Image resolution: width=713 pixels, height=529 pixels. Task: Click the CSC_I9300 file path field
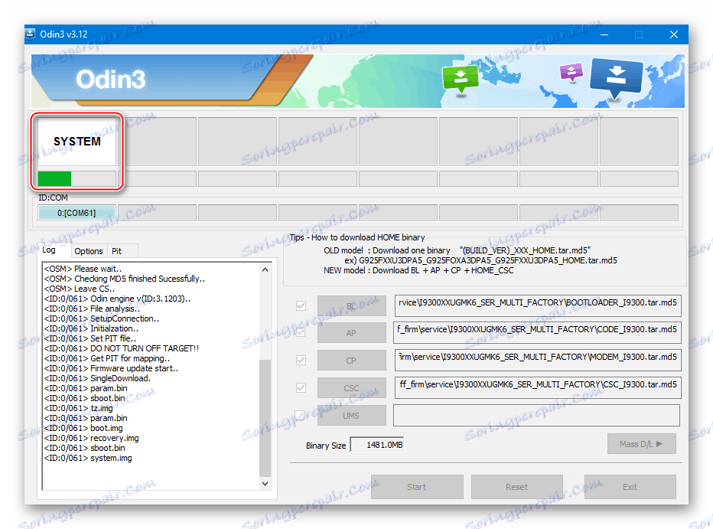pos(538,388)
